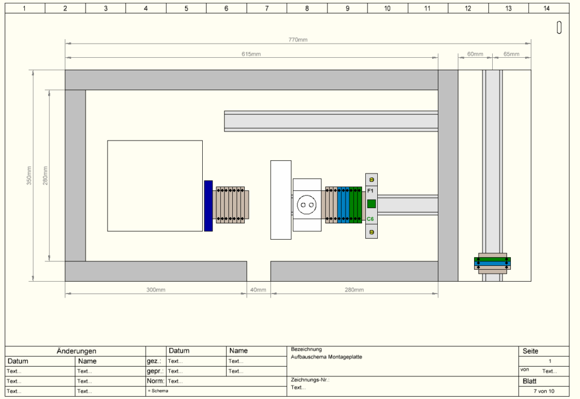
Task: Click the paperclip icon in top-right corner
Action: coord(559,27)
